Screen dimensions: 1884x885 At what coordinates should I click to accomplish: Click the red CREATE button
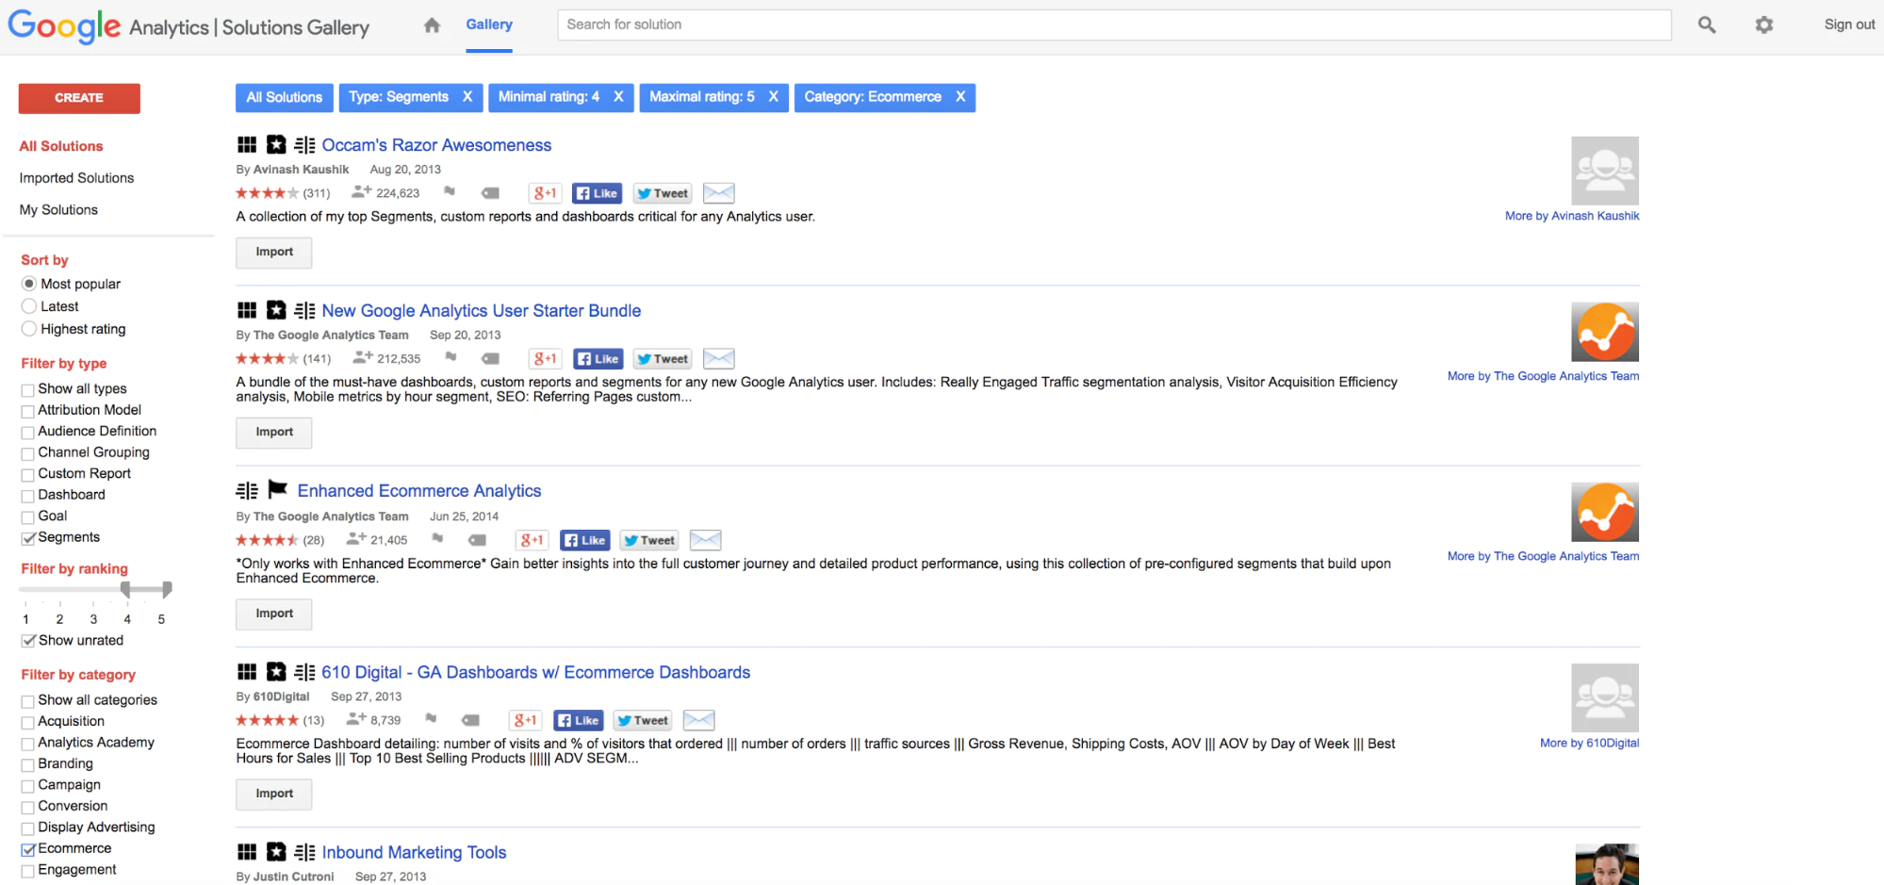click(x=79, y=98)
